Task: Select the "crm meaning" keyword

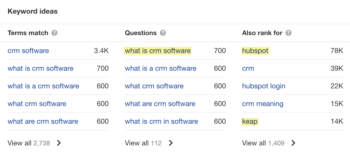Action: point(263,104)
